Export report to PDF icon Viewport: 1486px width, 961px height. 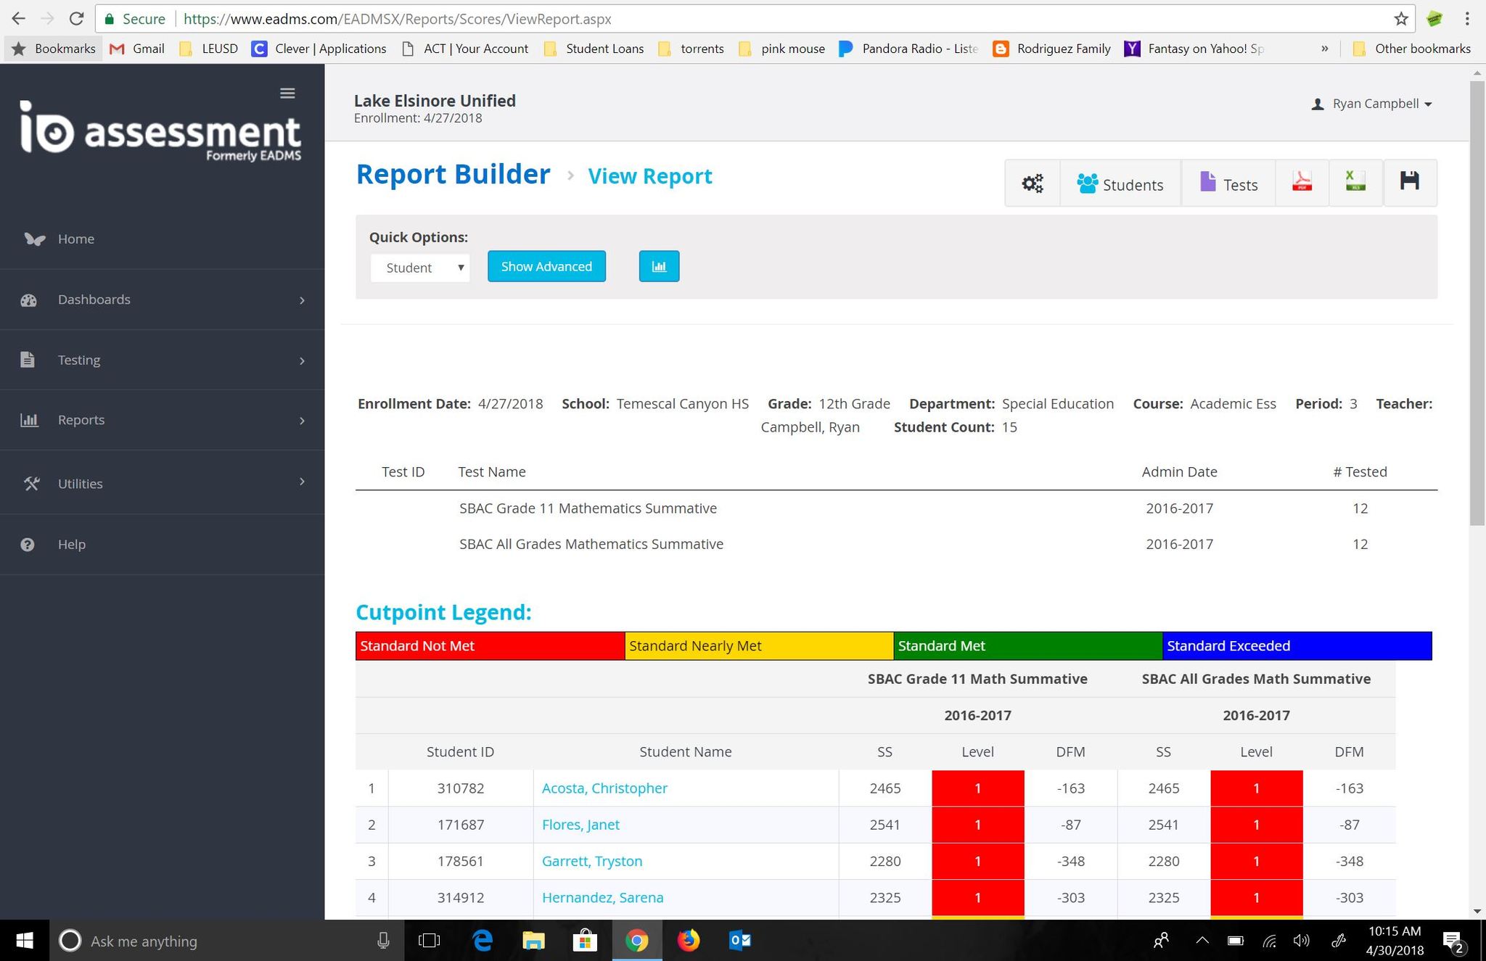coord(1302,183)
